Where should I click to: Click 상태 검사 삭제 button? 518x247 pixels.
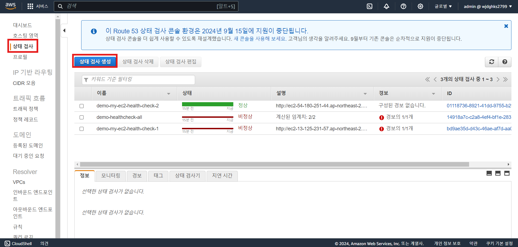(138, 62)
